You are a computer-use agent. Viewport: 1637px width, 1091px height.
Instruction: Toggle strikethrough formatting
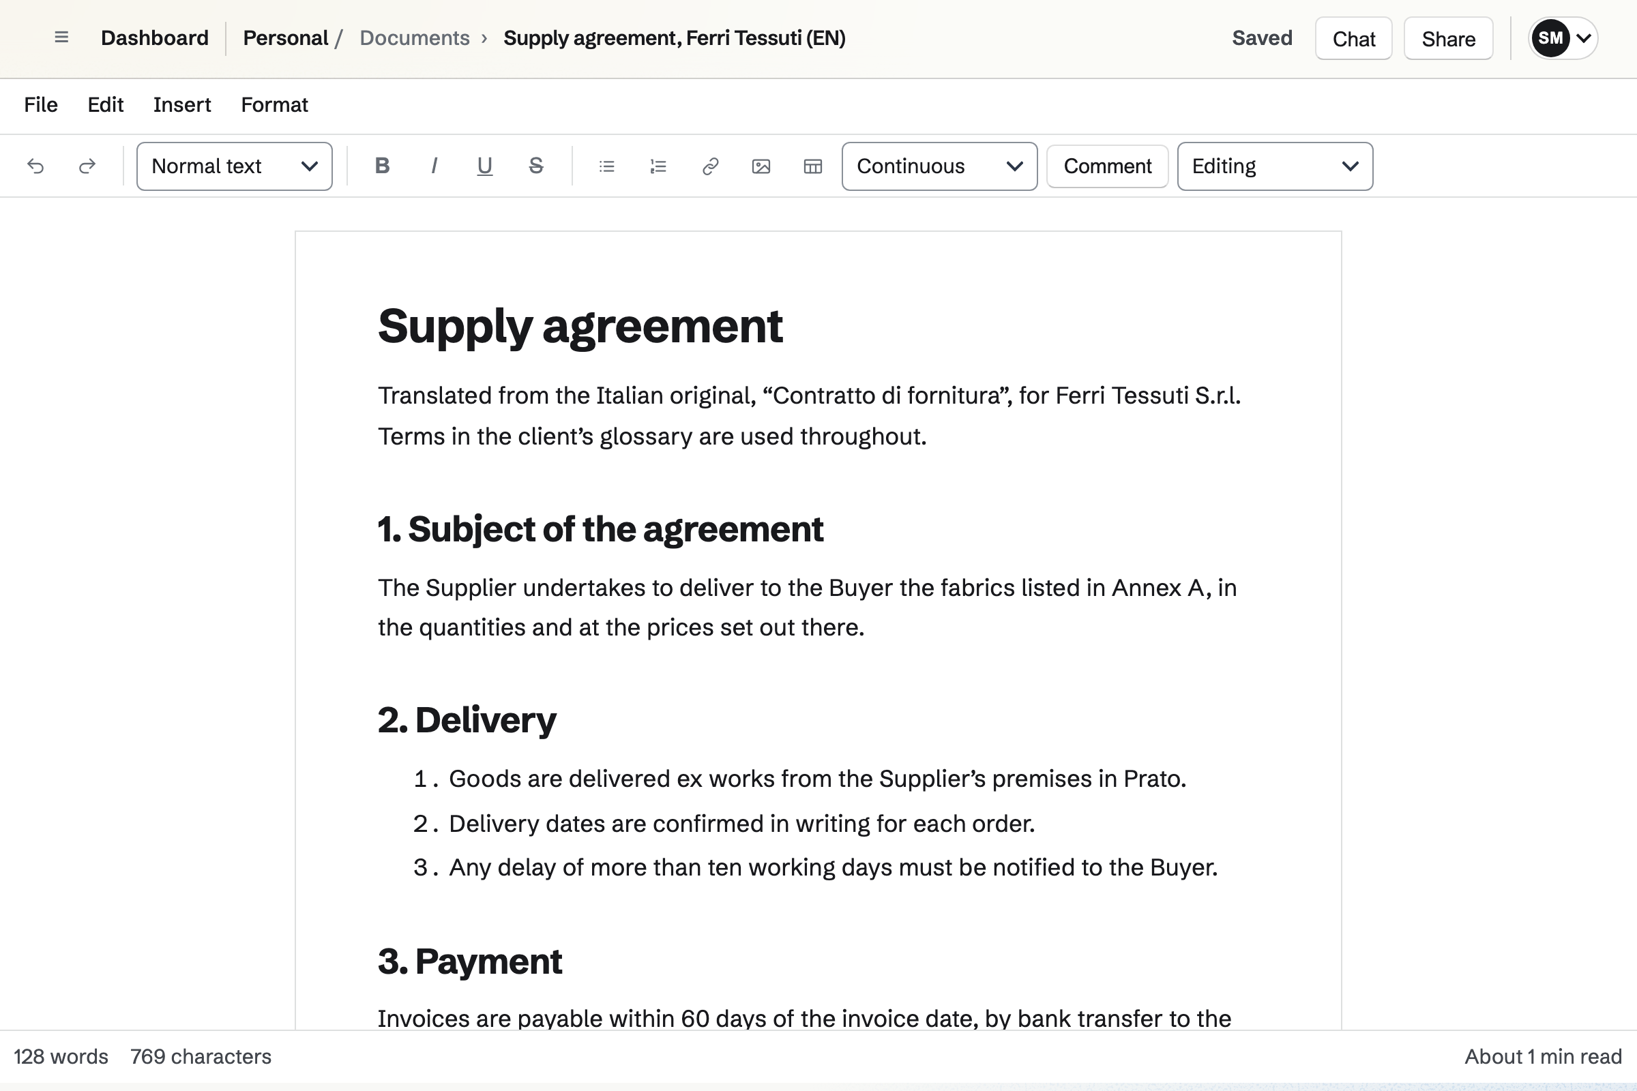pos(536,166)
